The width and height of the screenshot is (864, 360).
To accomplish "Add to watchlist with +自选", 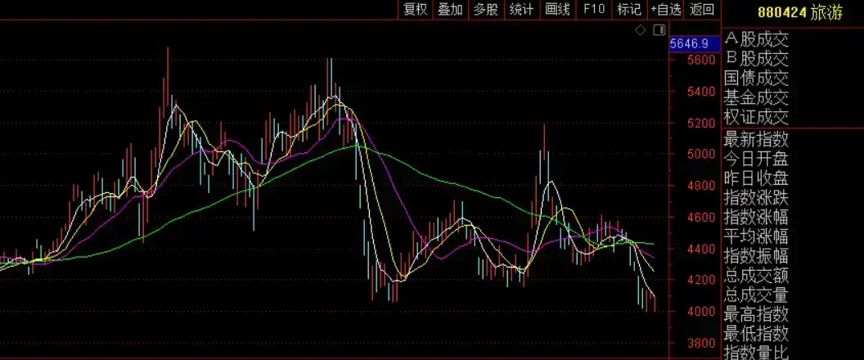I will (666, 9).
